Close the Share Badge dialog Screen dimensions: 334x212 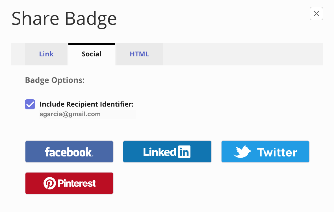[316, 14]
